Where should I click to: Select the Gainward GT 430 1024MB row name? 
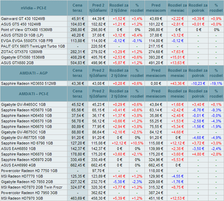[x=23, y=19]
